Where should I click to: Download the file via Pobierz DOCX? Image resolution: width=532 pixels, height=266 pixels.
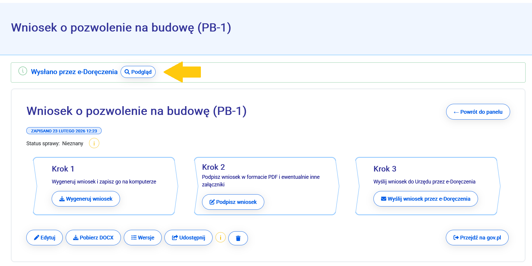coord(93,238)
